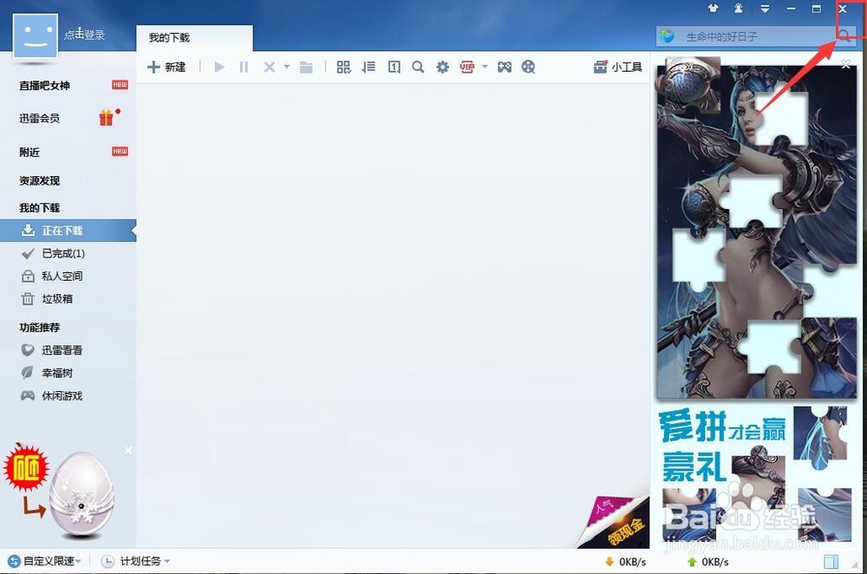Open 计划任务 scheduled tasks dropdown

point(136,561)
